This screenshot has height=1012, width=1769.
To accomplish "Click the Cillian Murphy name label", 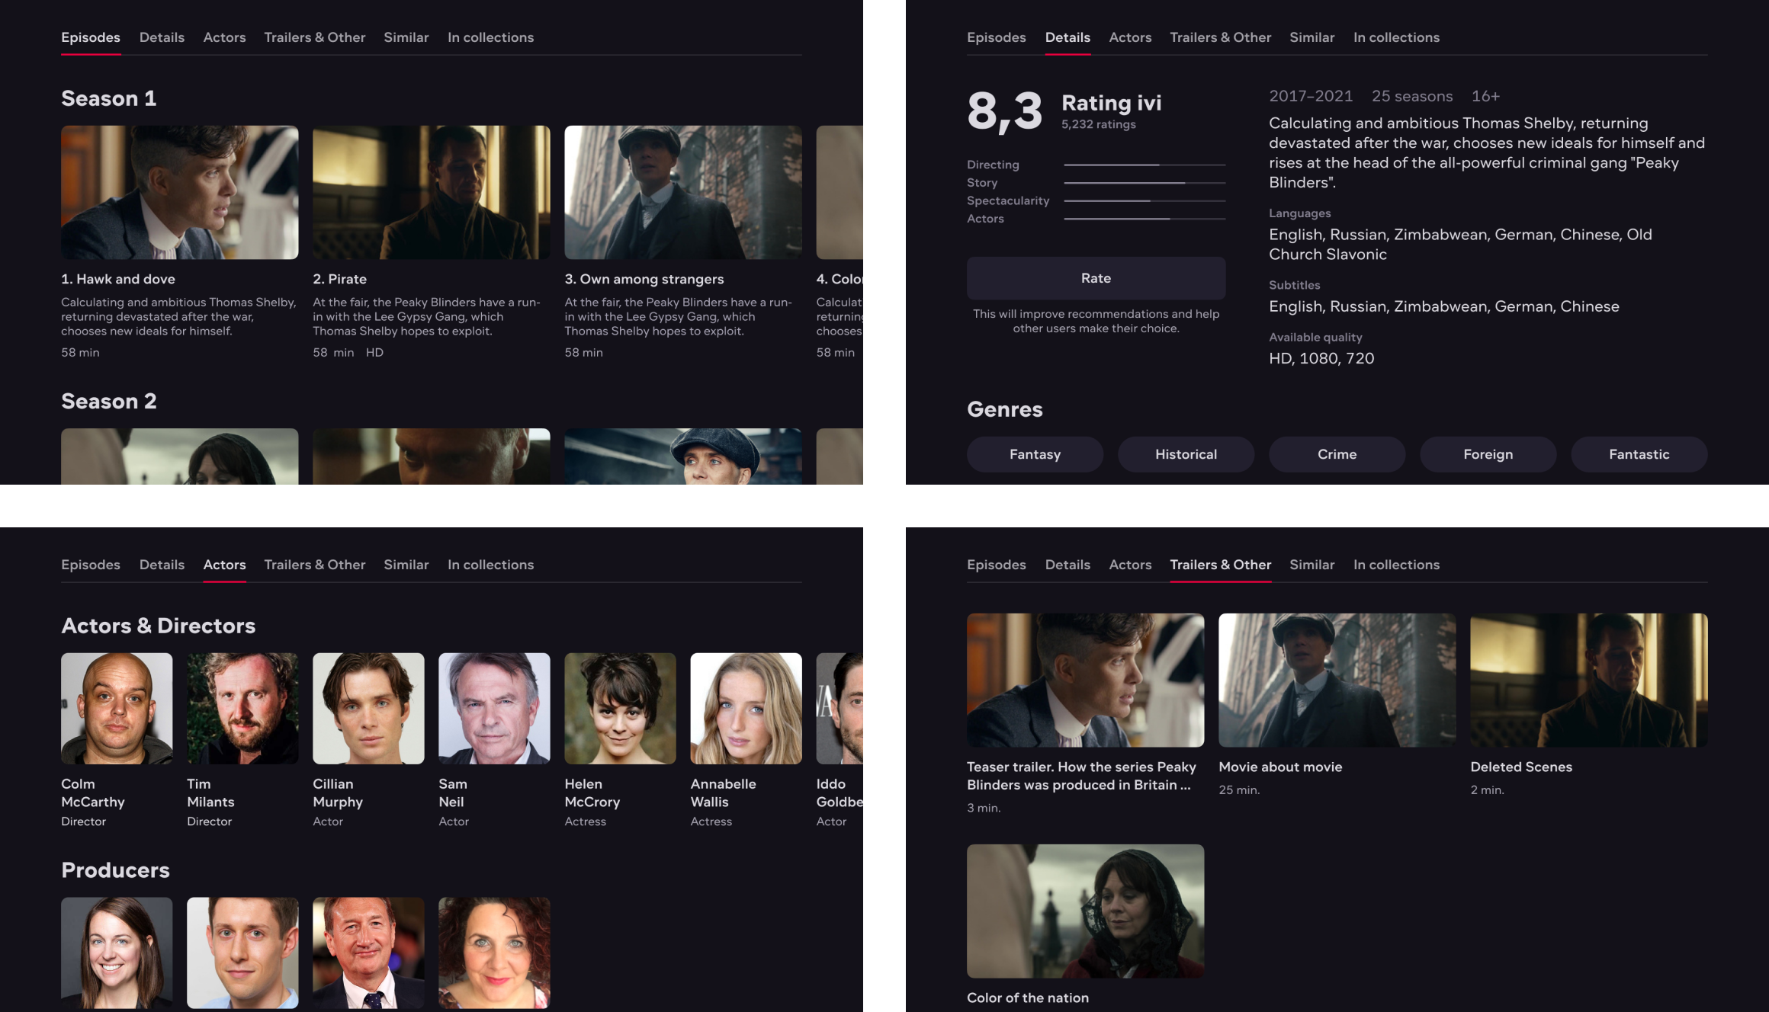I will tap(338, 793).
